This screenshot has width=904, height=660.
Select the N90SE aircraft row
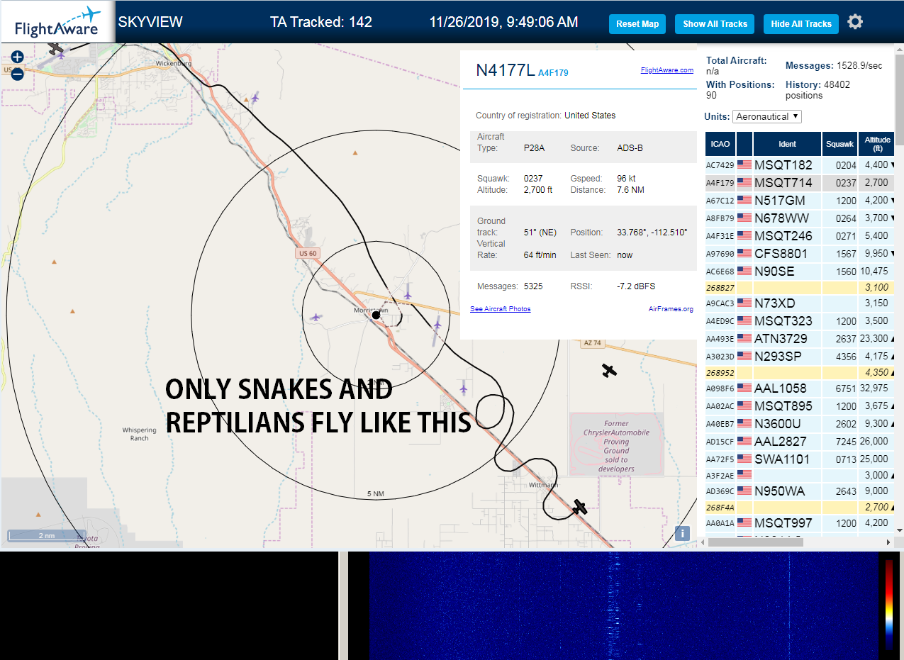pyautogui.click(x=800, y=271)
